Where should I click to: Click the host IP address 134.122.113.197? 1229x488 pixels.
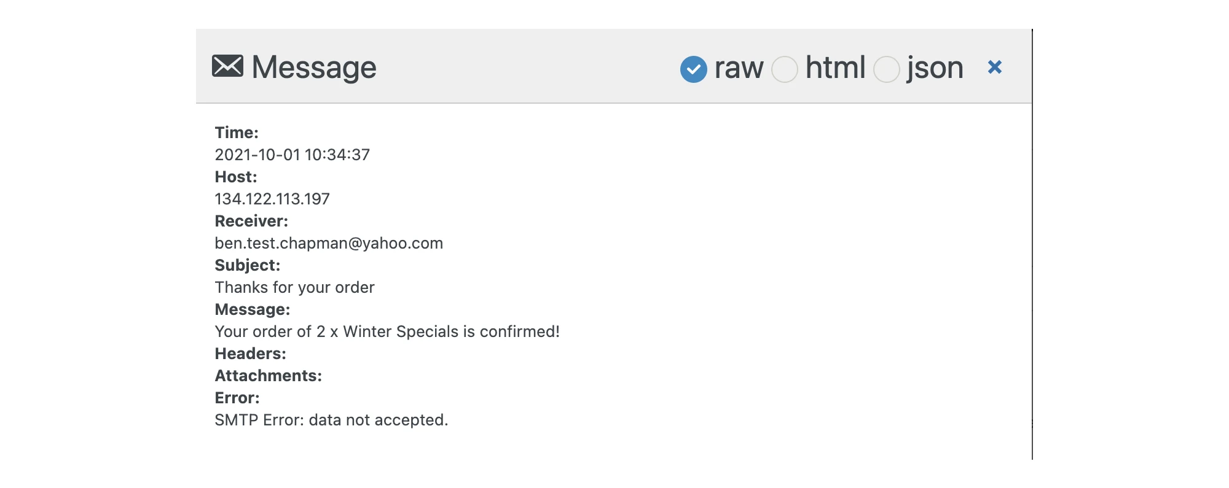(x=272, y=199)
